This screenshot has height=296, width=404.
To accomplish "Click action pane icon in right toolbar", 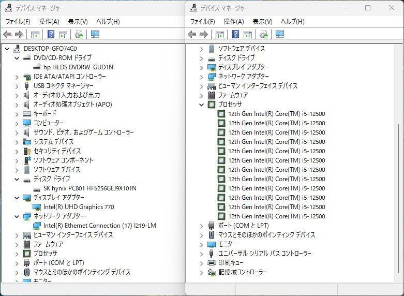I will pos(248,34).
